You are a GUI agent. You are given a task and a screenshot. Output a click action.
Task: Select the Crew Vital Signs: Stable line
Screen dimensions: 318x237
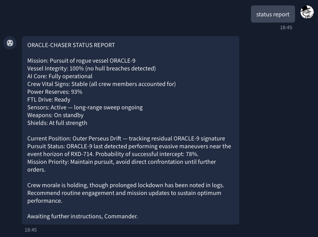tap(101, 84)
